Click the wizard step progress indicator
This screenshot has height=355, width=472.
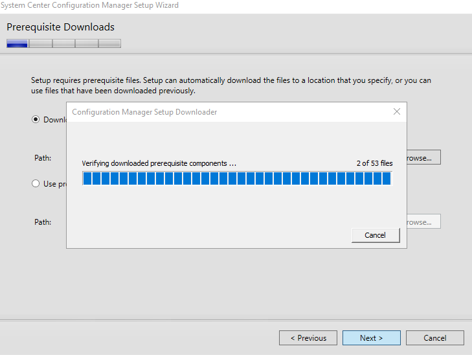(x=64, y=43)
